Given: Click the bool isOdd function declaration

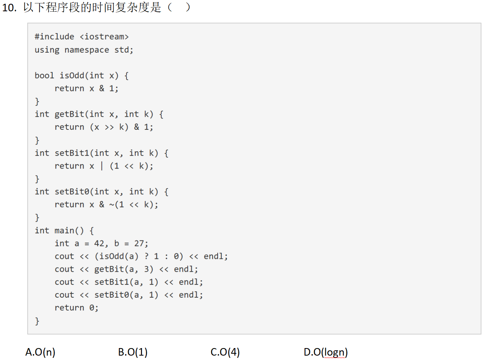Looking at the screenshot, I should click(x=81, y=75).
